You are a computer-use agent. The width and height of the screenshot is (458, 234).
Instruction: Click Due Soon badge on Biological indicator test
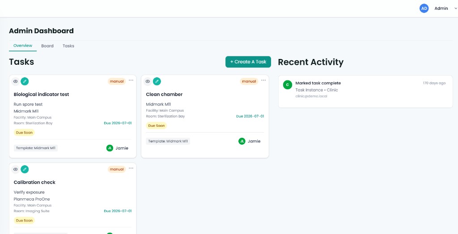24,133
